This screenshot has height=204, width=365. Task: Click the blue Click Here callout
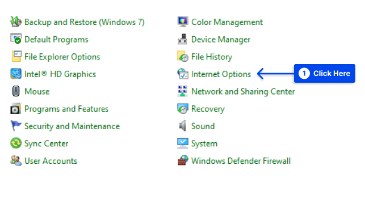point(325,74)
